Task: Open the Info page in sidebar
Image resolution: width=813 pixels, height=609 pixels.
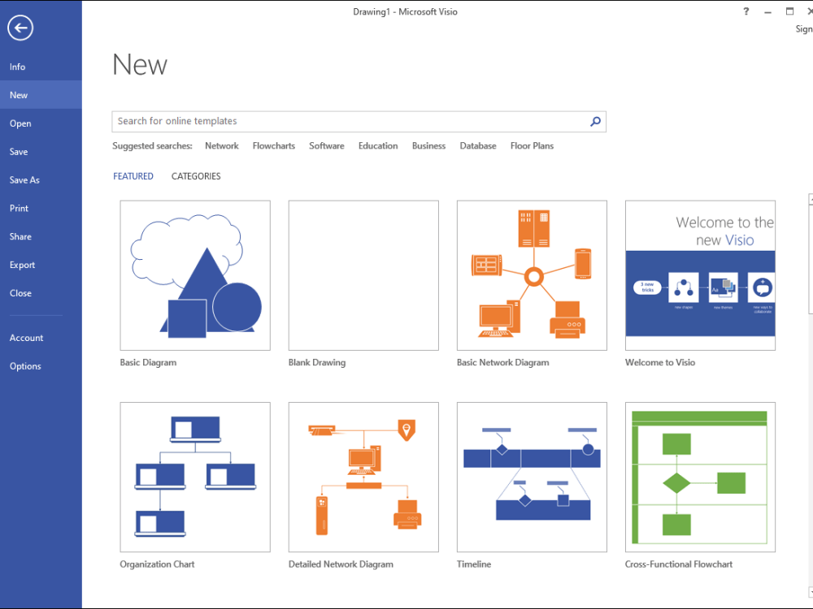Action: click(41, 67)
